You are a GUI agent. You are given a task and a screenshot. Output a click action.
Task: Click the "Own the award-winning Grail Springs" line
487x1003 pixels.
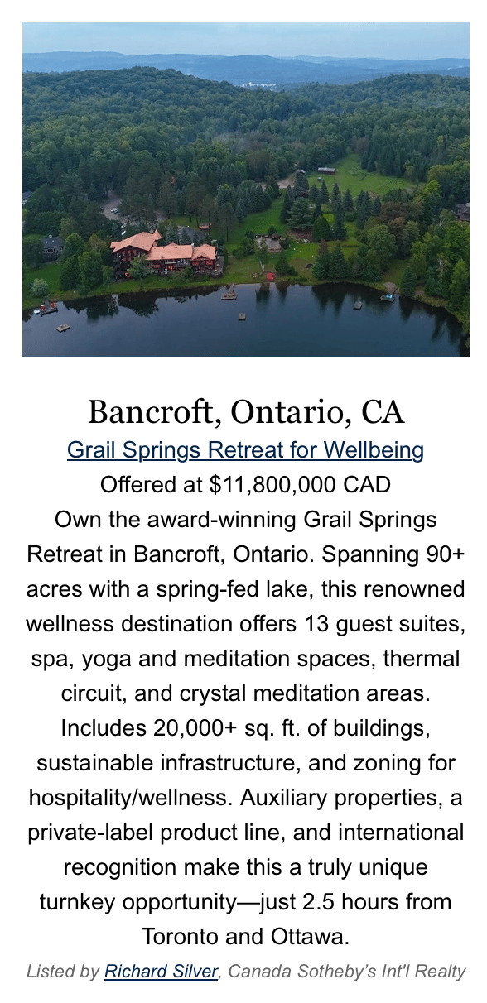[x=245, y=520]
